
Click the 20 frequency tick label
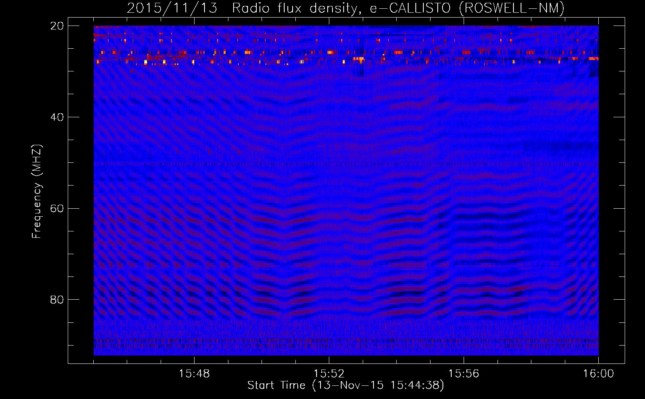coord(57,26)
